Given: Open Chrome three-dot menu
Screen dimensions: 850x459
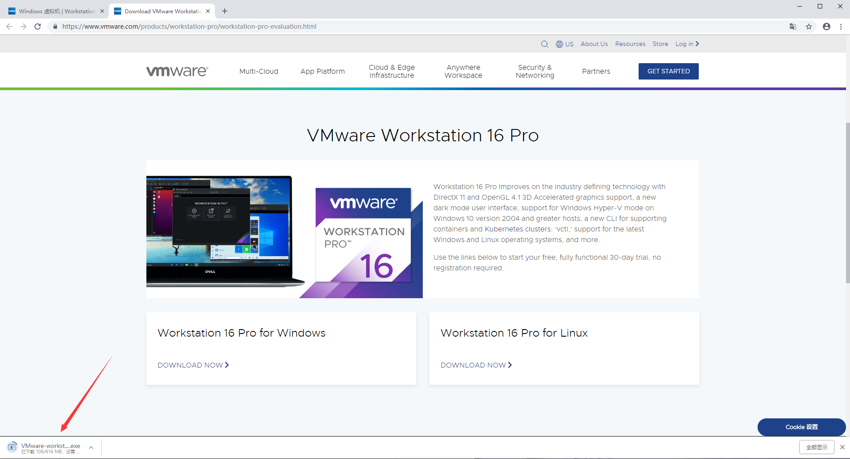Looking at the screenshot, I should pyautogui.click(x=841, y=27).
